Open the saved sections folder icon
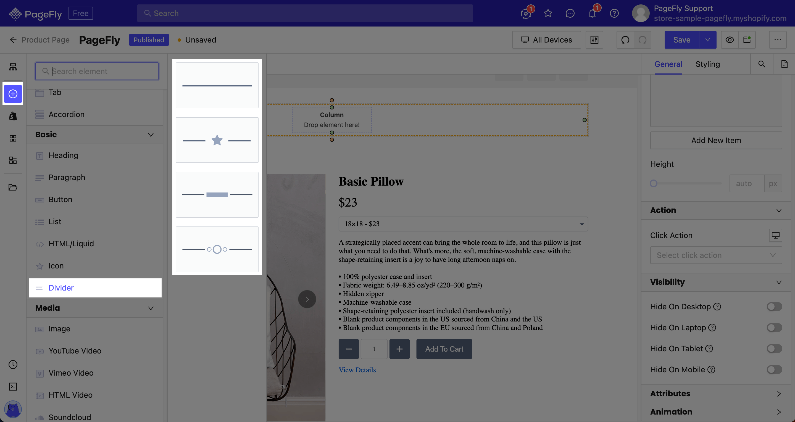The height and width of the screenshot is (422, 795). point(13,187)
